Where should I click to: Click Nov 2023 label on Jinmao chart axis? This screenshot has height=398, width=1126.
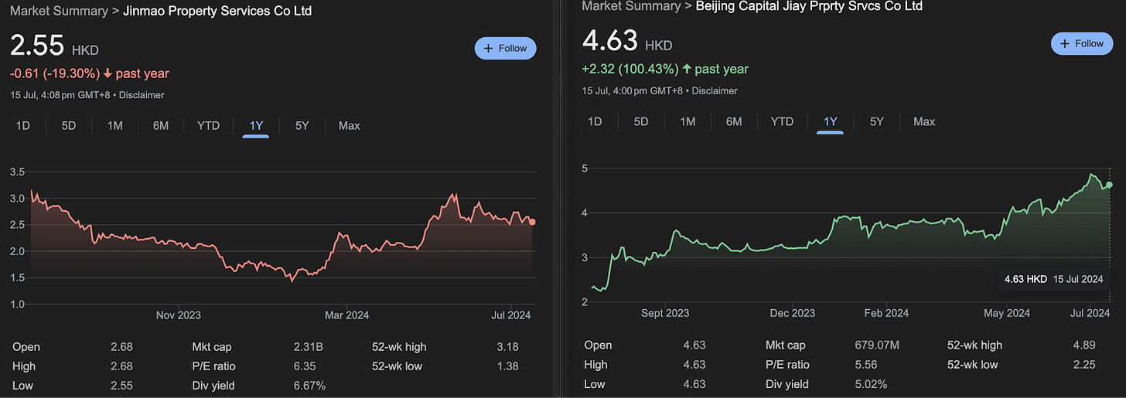point(178,315)
